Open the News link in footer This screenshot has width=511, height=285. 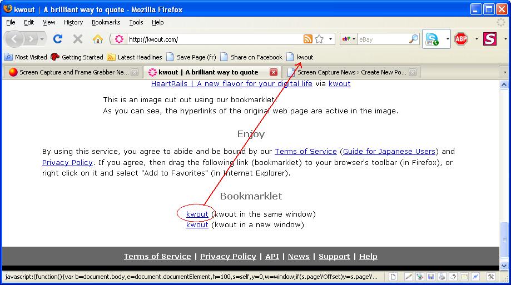(x=299, y=257)
